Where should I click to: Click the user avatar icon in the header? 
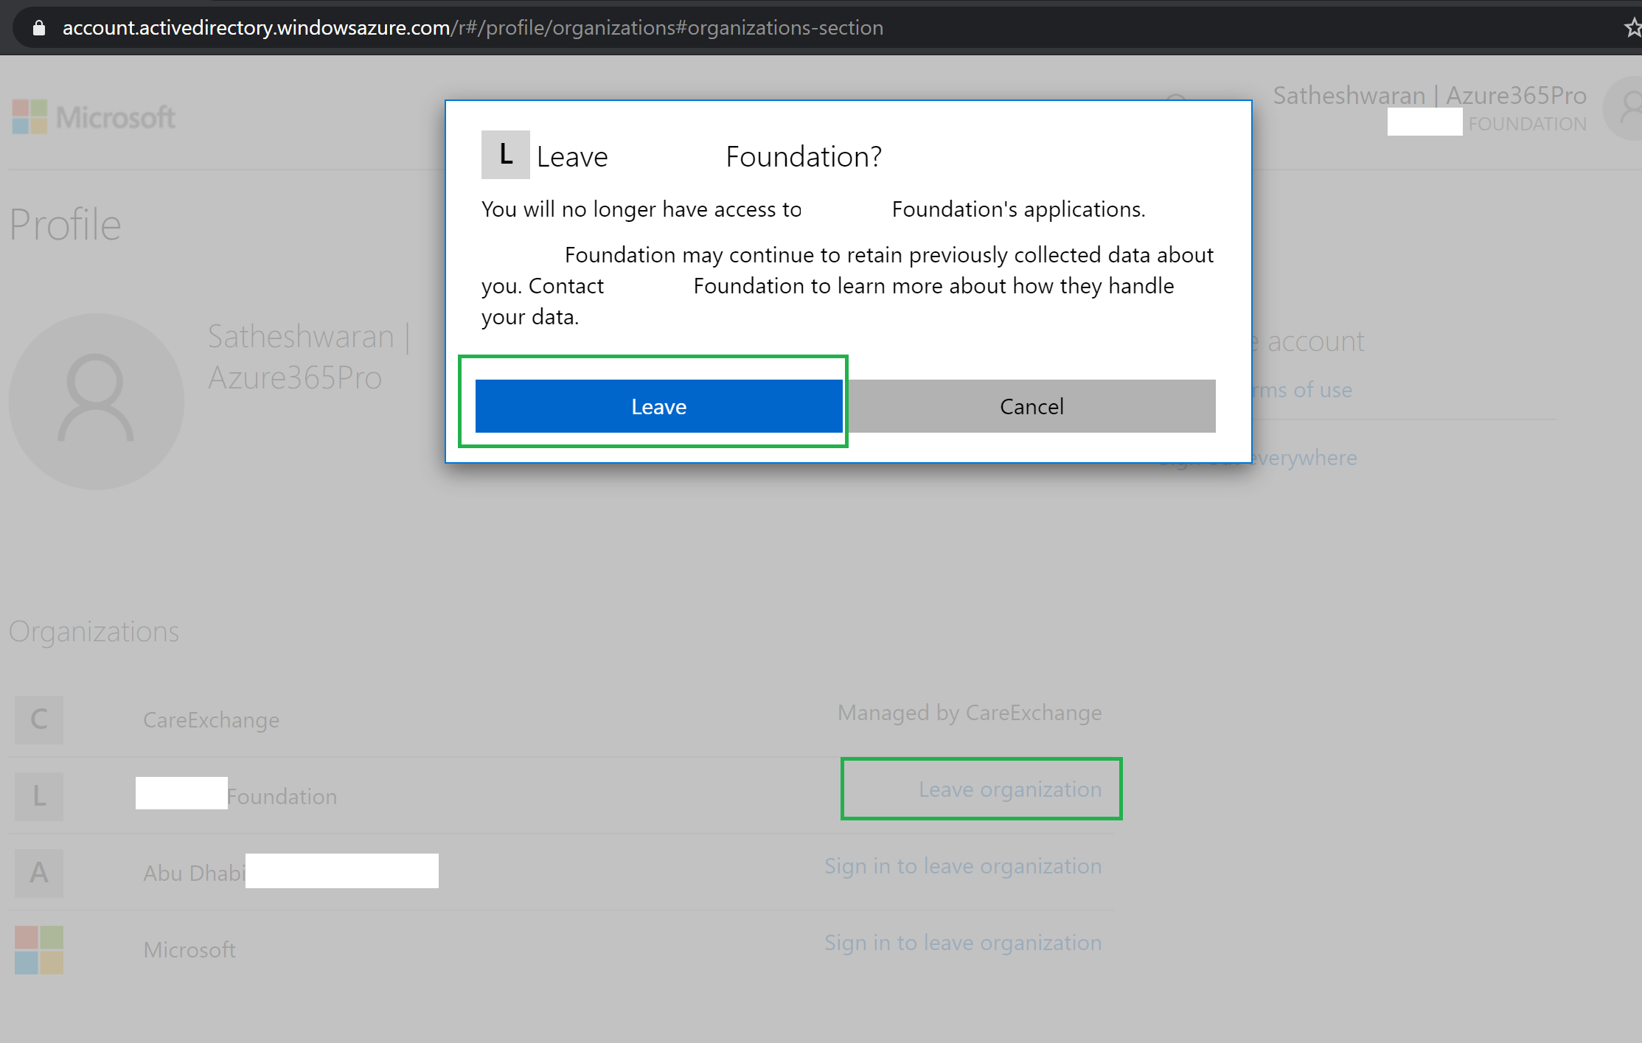pyautogui.click(x=1624, y=108)
